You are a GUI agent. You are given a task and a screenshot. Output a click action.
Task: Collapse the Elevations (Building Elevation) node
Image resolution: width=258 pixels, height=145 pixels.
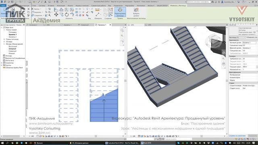point(4,44)
